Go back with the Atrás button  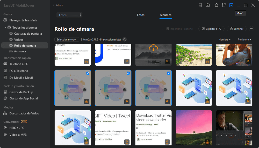pos(57,5)
